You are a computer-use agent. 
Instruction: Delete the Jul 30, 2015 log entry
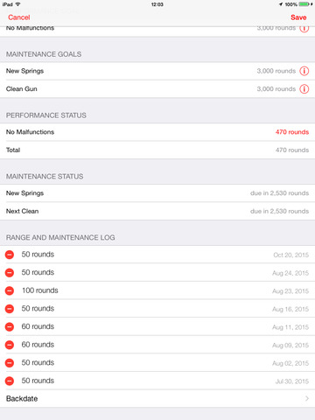point(10,381)
